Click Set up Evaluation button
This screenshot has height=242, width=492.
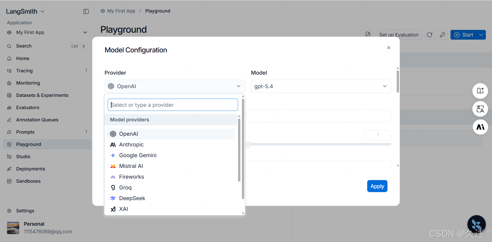click(399, 35)
